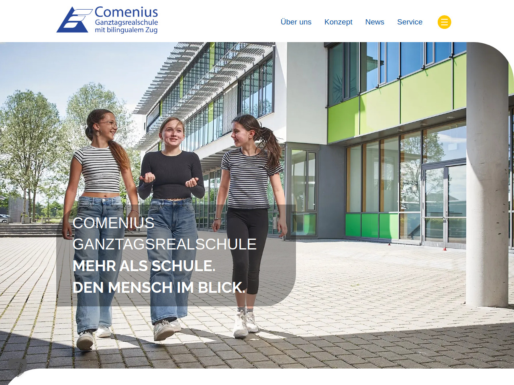Click the 'DEN MENSCH IM BLICK.' slogan
Viewport: 514px width, 385px height.
tap(159, 288)
